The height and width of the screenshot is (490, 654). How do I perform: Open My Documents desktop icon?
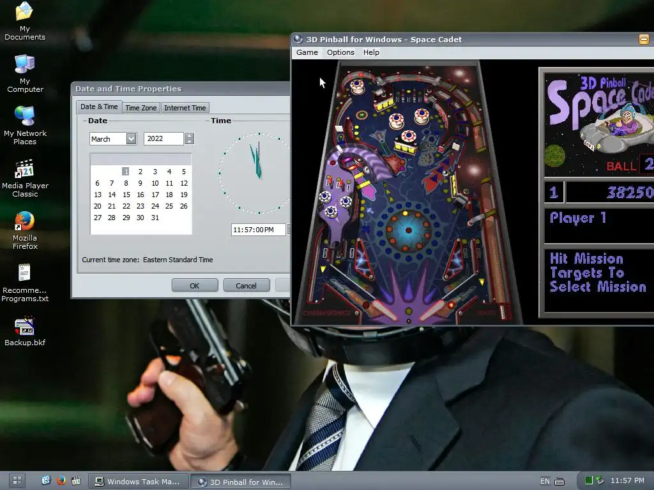(25, 21)
